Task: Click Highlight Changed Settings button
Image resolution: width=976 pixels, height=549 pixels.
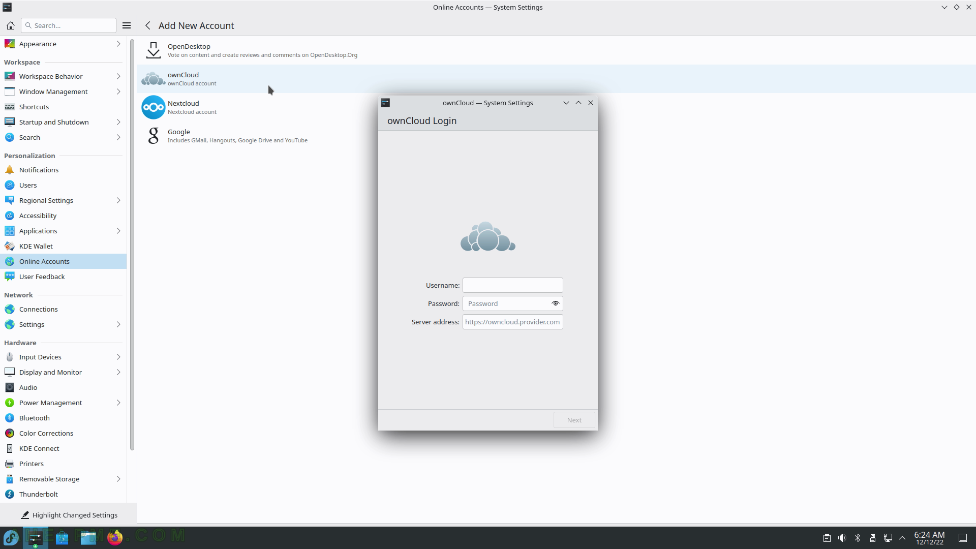Action: [x=69, y=515]
